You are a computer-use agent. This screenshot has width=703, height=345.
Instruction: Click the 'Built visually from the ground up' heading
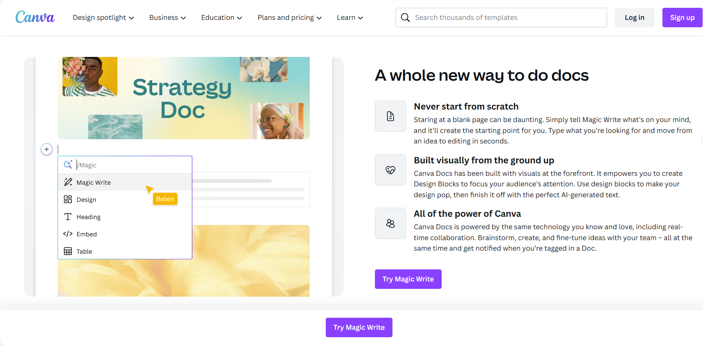pyautogui.click(x=484, y=160)
